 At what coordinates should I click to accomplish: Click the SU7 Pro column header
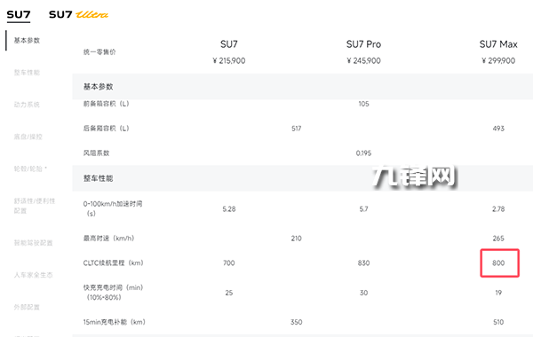tap(363, 44)
